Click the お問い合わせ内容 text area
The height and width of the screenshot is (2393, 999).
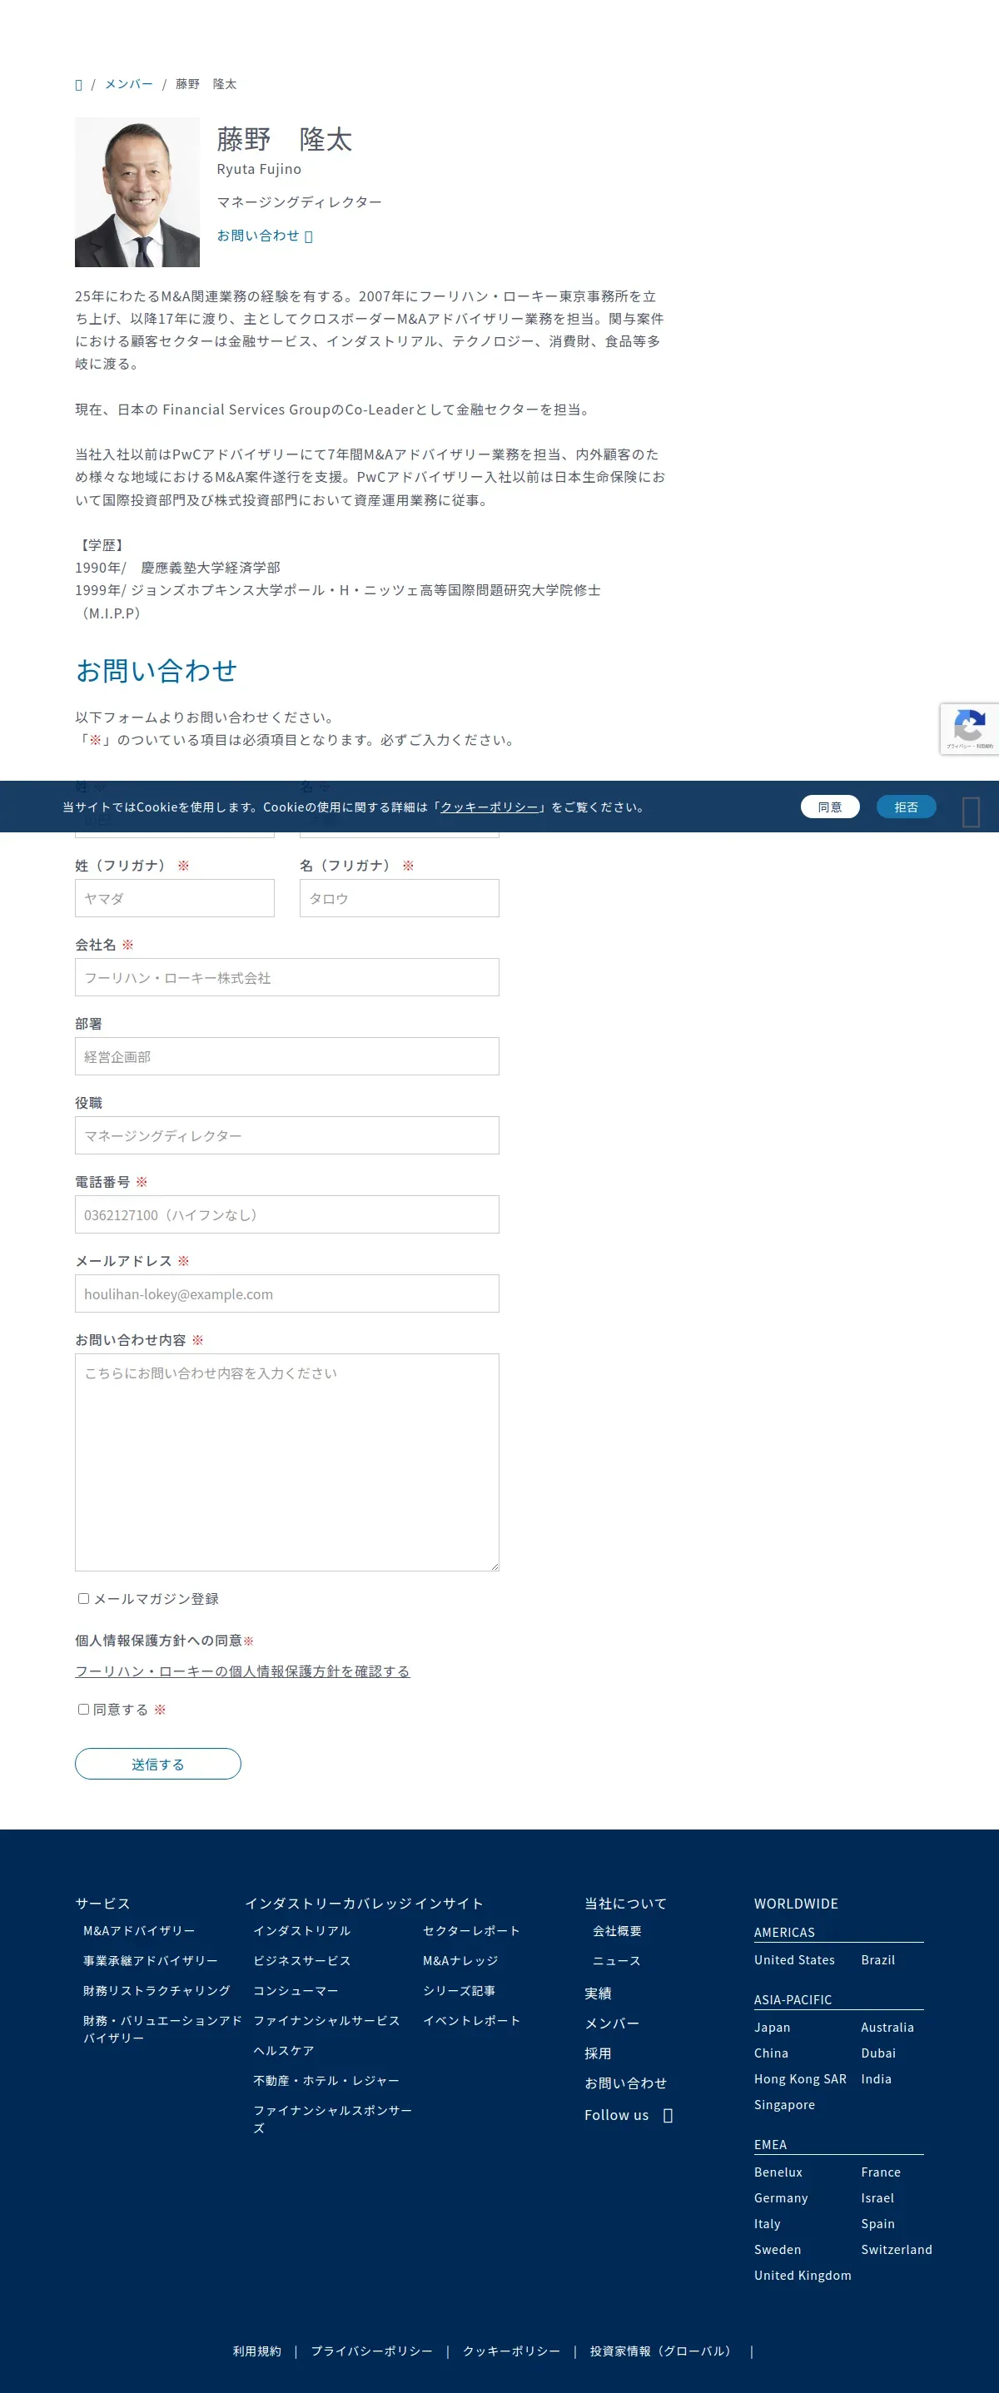[287, 1462]
